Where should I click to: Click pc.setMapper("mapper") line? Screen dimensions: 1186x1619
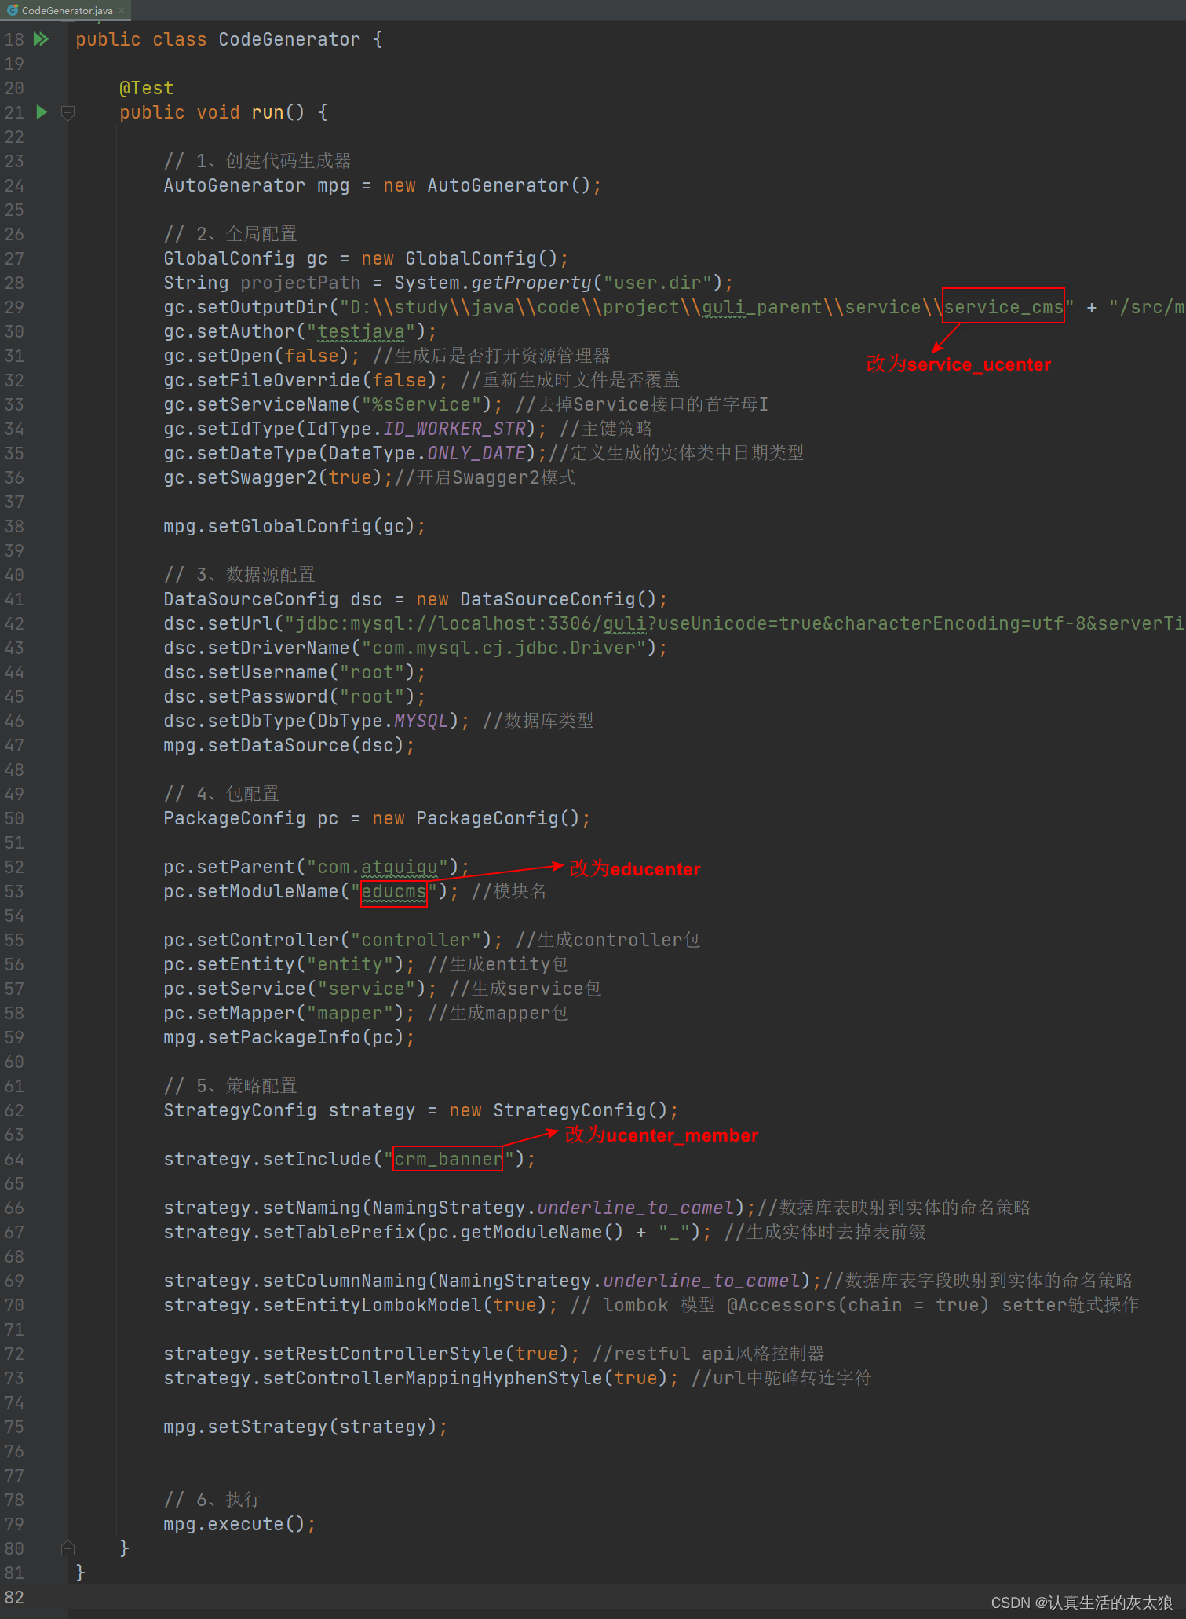(x=289, y=1013)
